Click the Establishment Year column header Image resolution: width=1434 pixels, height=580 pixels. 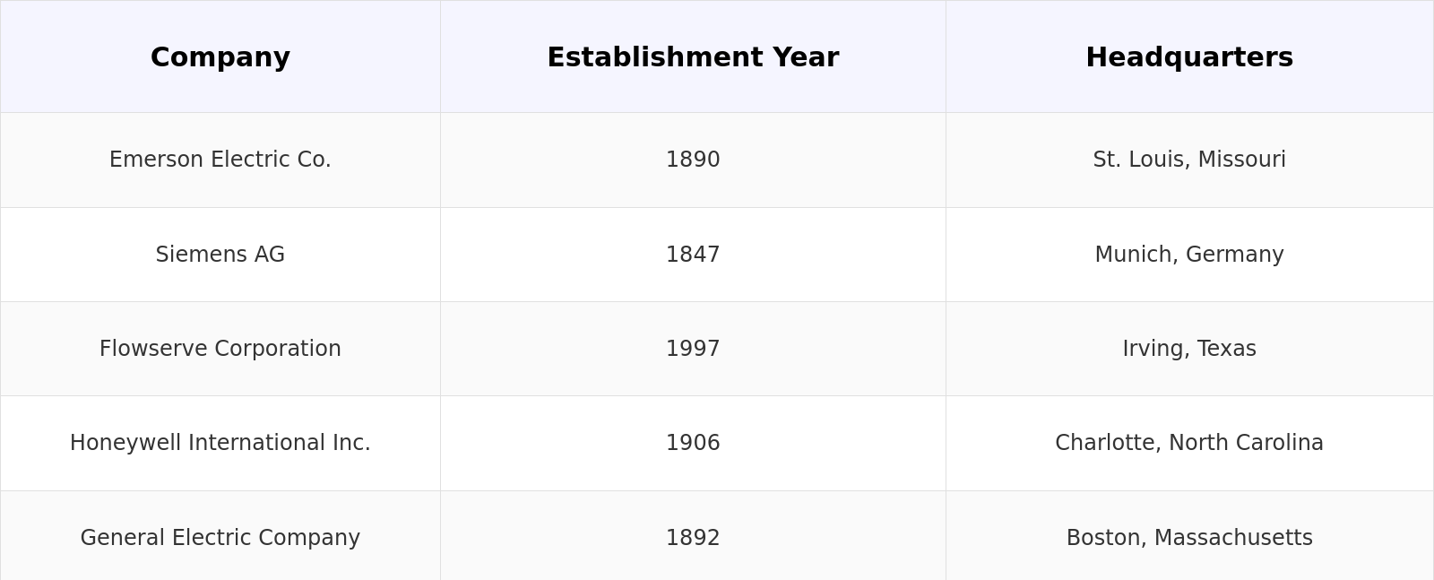693,57
